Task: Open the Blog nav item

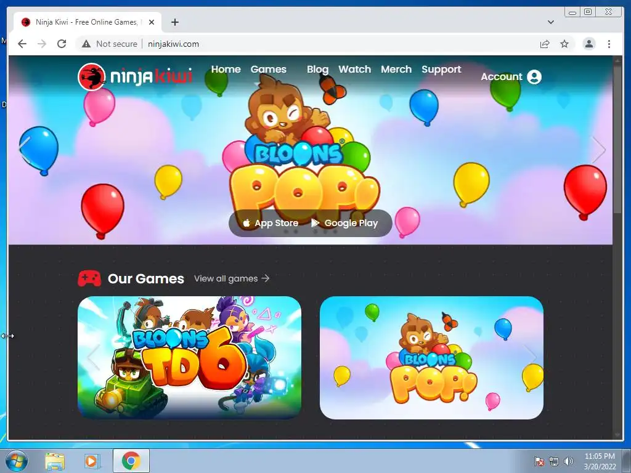Action: click(x=317, y=69)
